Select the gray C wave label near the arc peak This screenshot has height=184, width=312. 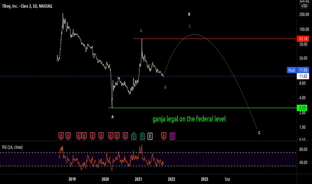(x=189, y=26)
